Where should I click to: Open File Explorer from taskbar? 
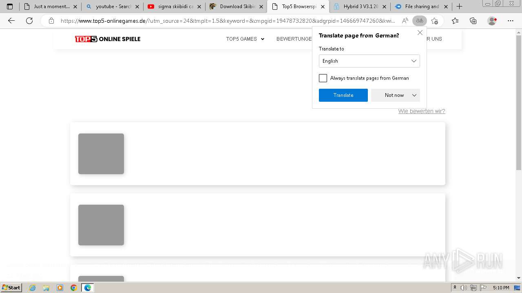[46, 288]
